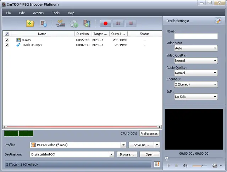
Task: Click the scrollbar left arrow
Action: [x=5, y=127]
